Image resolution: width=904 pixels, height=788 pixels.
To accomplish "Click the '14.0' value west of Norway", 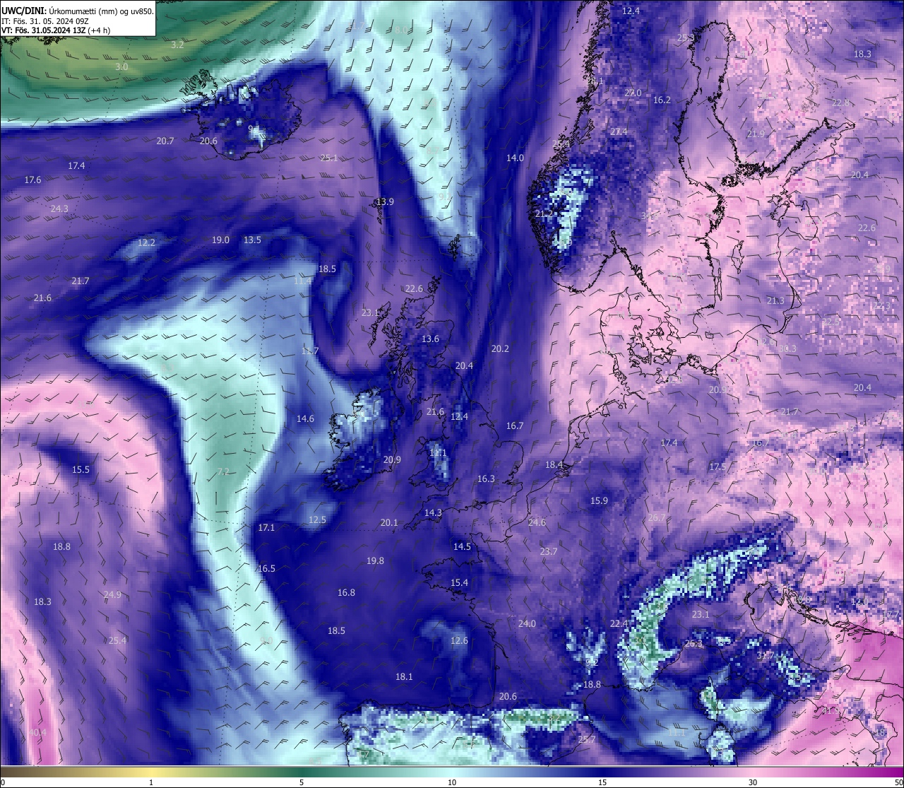I will click(x=515, y=158).
